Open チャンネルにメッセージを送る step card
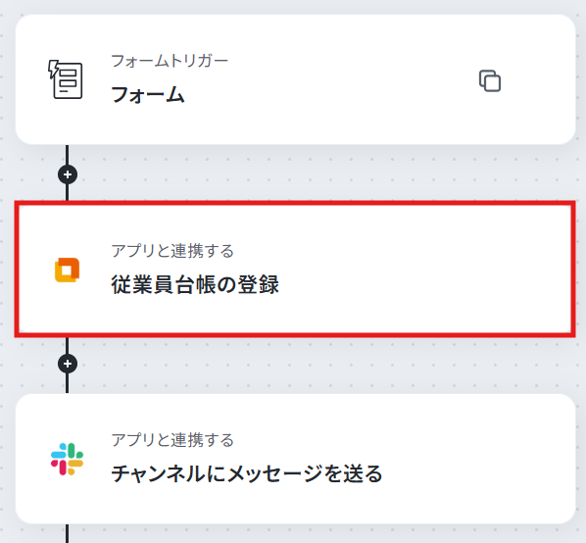This screenshot has height=543, width=586. [295, 459]
